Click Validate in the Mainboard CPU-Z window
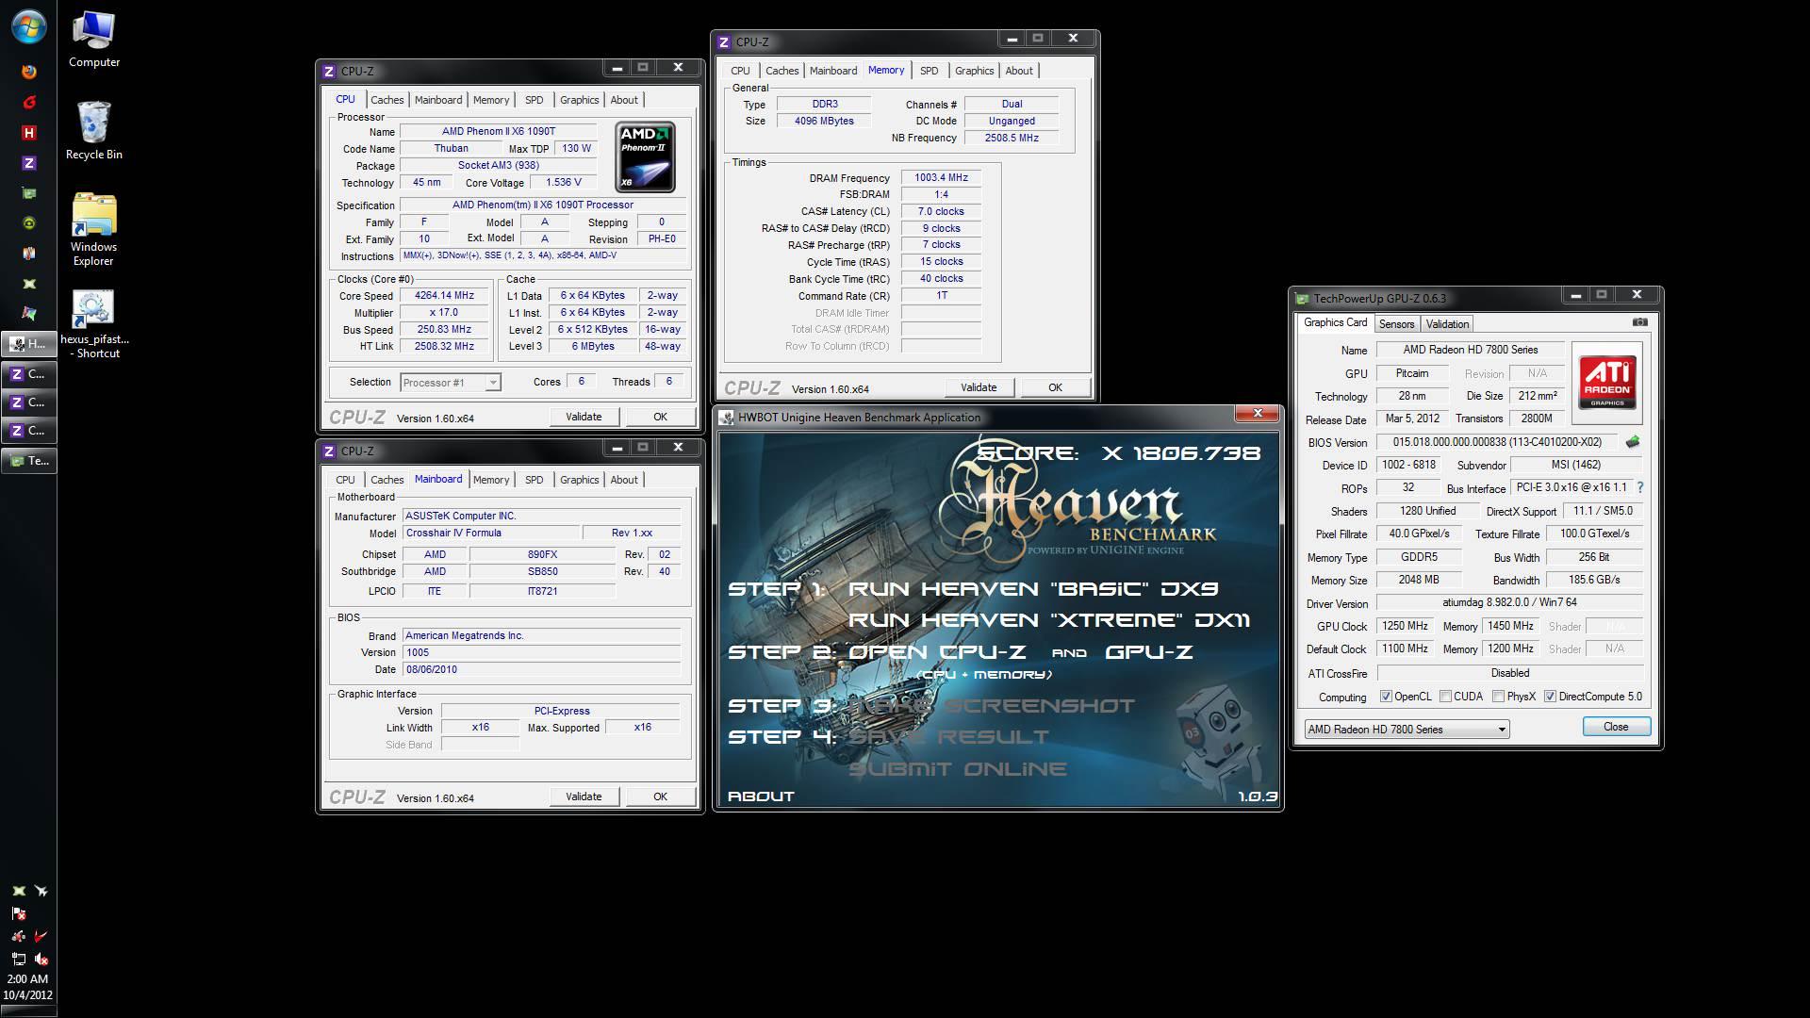1810x1018 pixels. point(584,796)
